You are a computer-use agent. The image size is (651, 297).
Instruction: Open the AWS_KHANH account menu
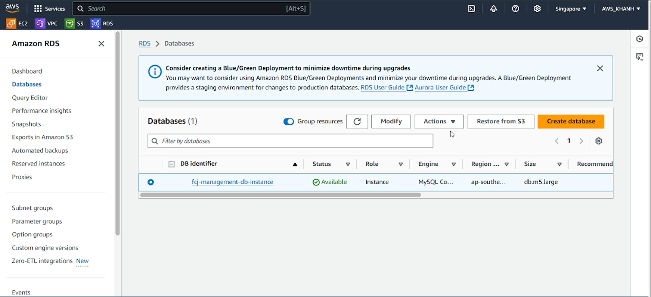[621, 9]
